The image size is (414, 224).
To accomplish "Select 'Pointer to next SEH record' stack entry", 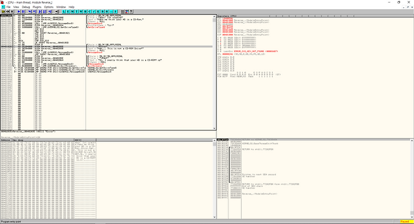I will [259, 175].
